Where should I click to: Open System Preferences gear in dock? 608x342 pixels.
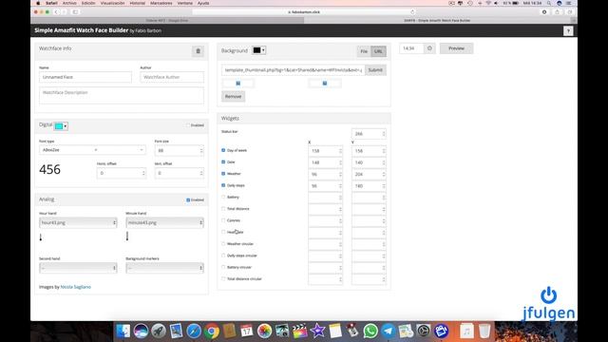coord(424,332)
